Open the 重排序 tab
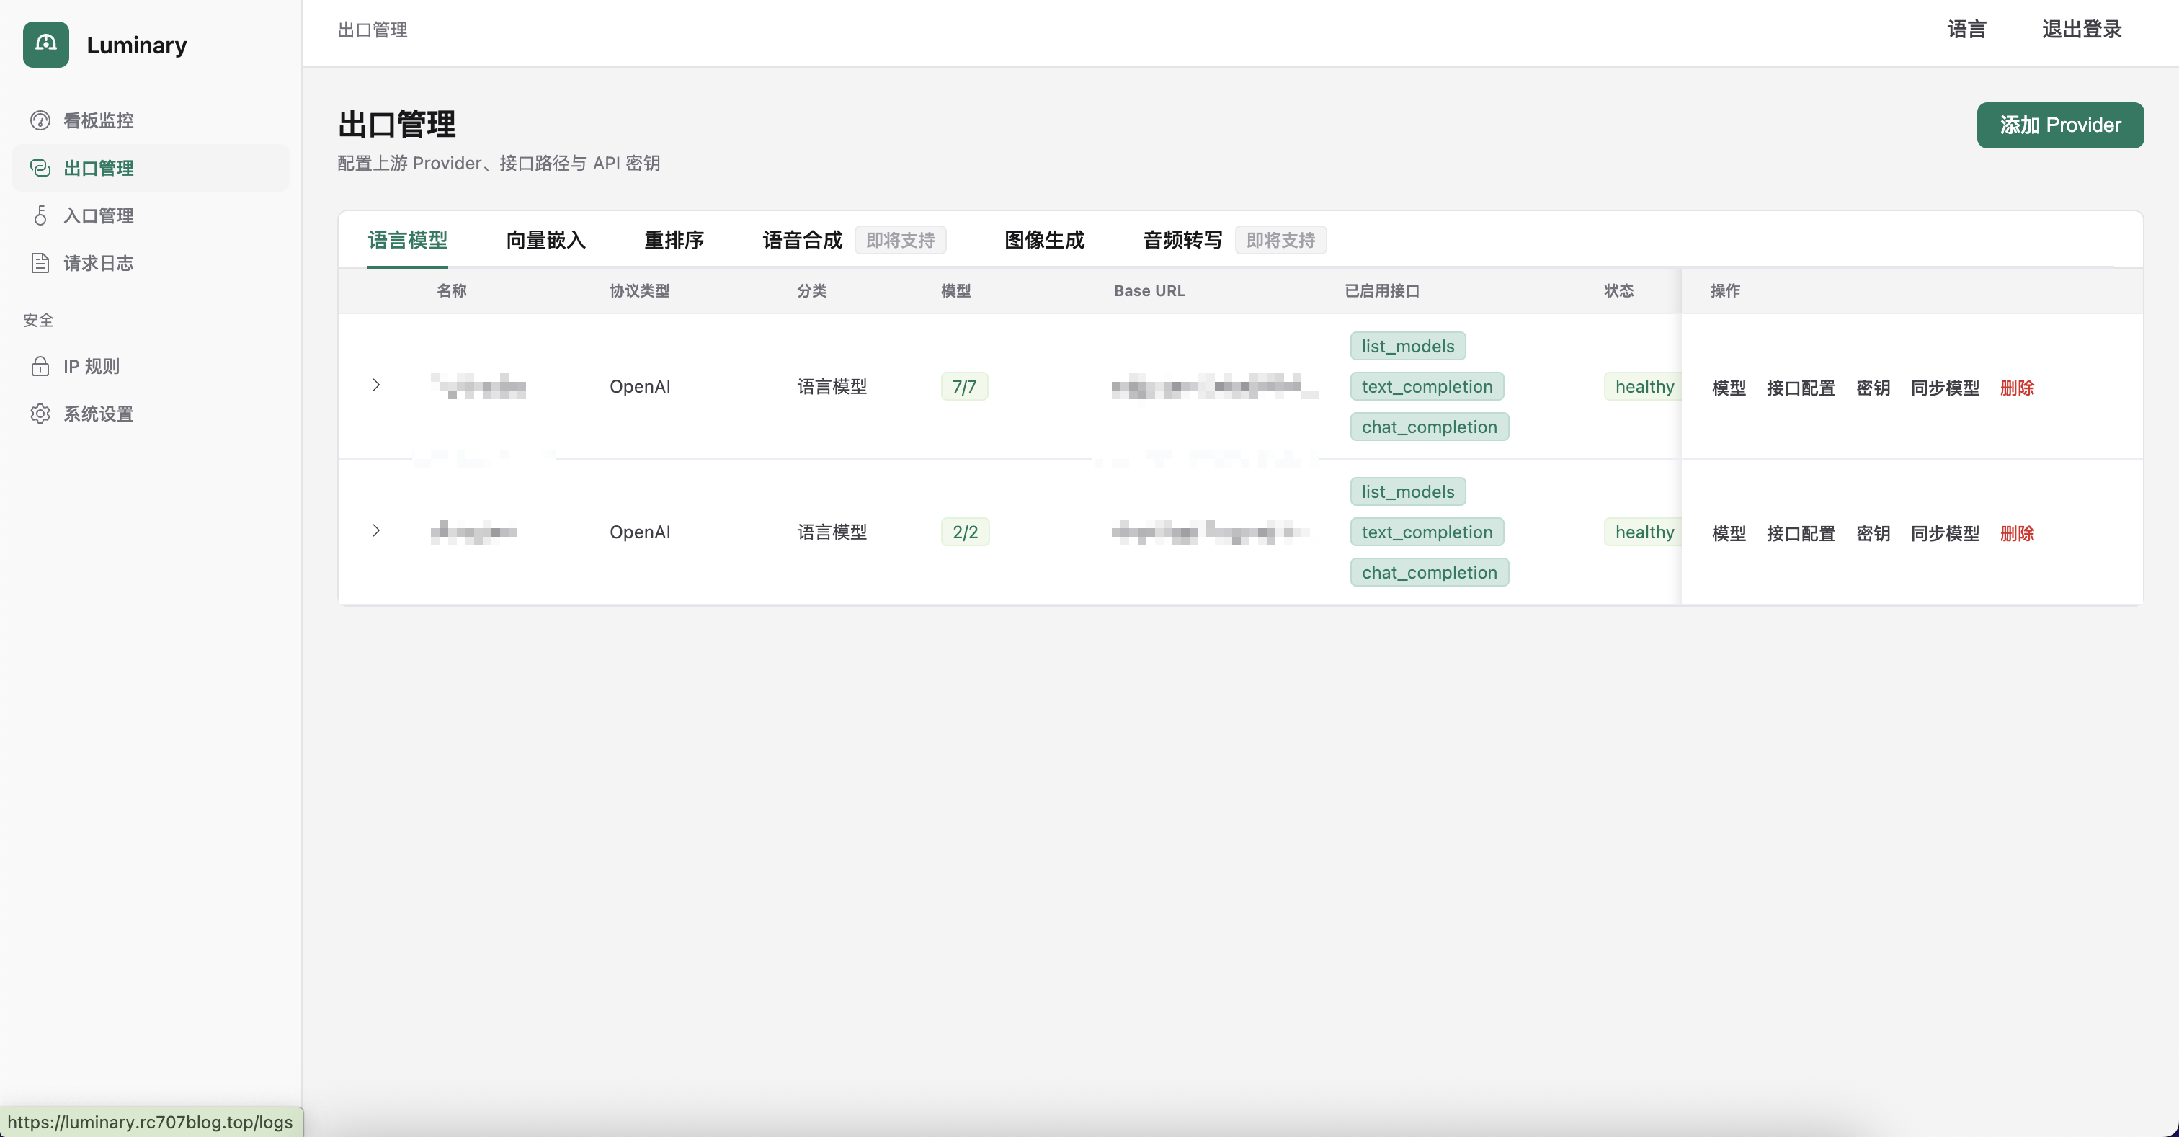Viewport: 2179px width, 1137px height. (674, 240)
